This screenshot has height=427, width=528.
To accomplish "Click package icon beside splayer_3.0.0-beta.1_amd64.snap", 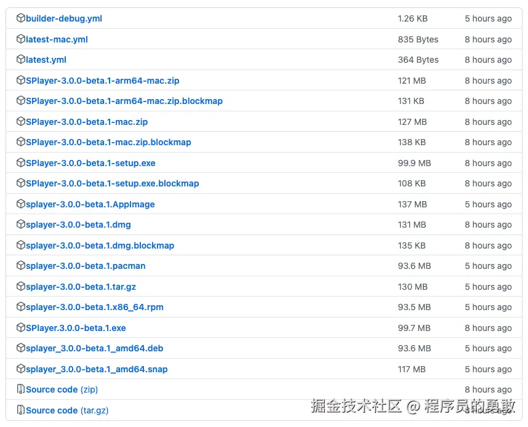I will 21,369.
